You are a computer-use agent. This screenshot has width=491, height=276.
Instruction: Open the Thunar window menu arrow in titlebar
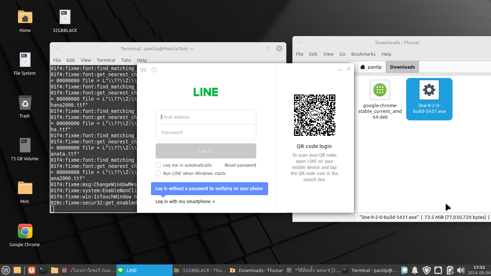[x=301, y=42]
